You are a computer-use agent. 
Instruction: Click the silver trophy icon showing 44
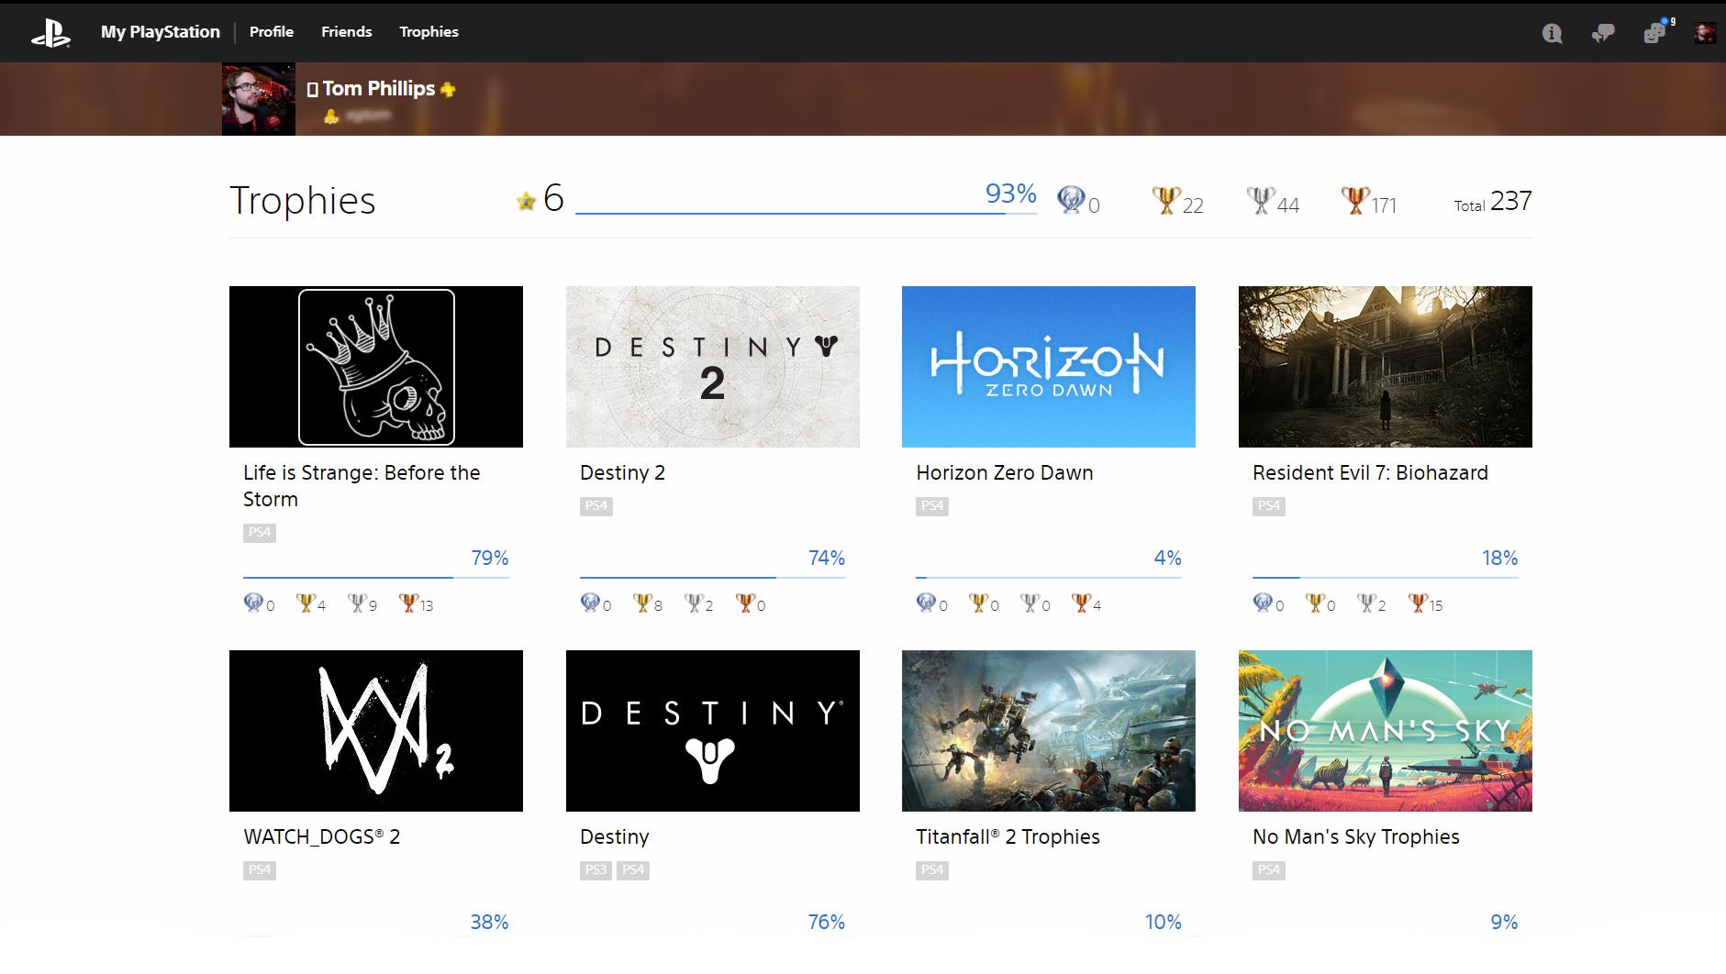click(x=1261, y=200)
